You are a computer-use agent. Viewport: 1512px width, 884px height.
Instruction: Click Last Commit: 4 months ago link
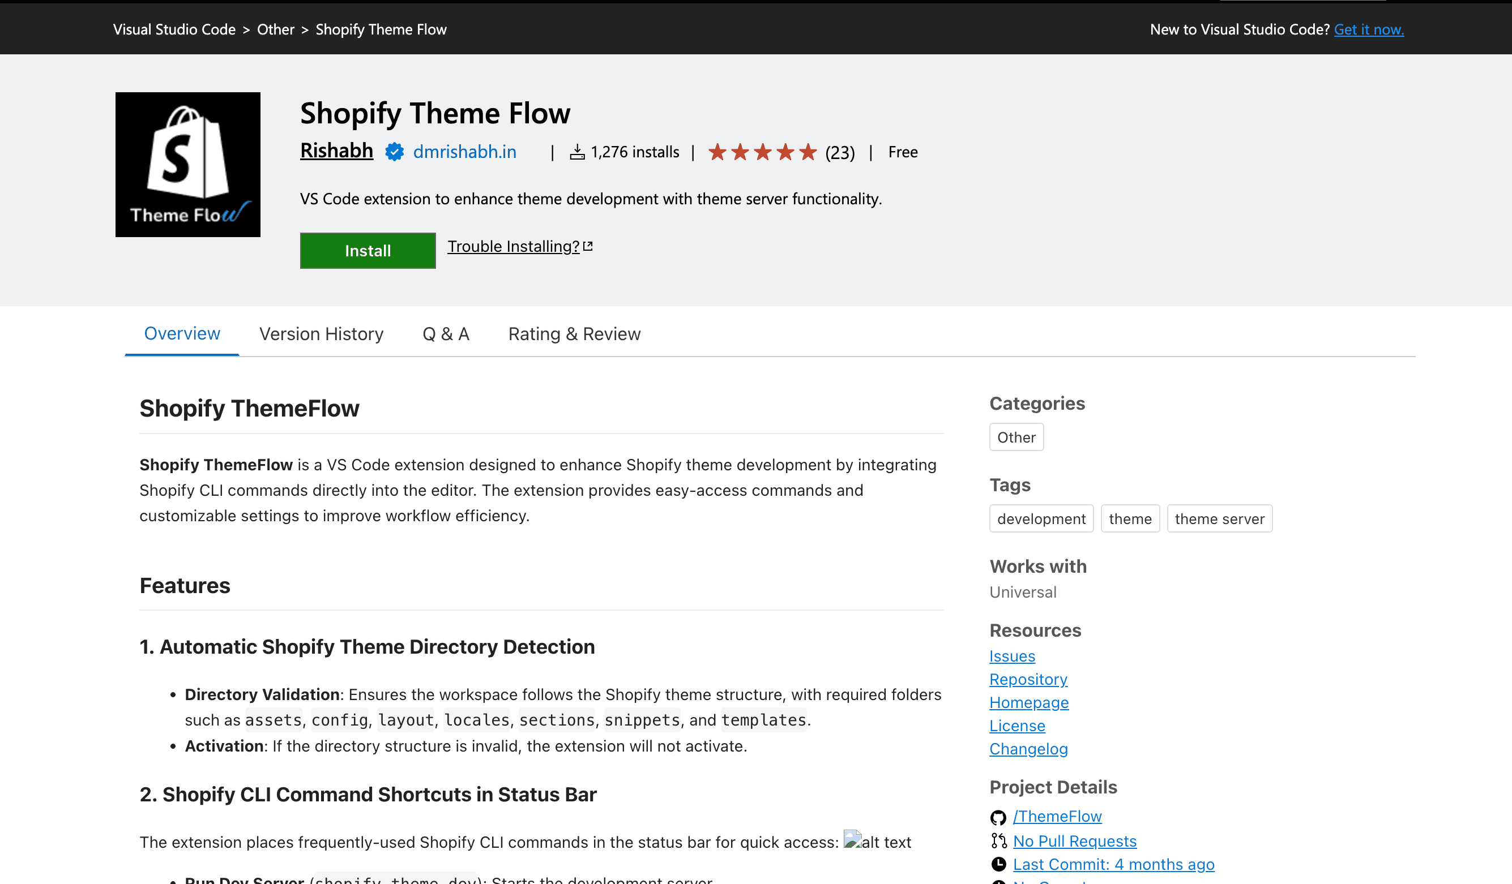(1113, 864)
